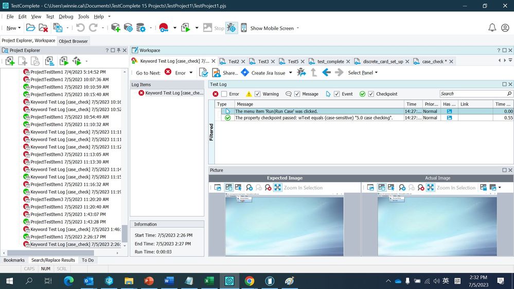Expand the Select Panel dropdown
The width and height of the screenshot is (514, 289).
[363, 73]
